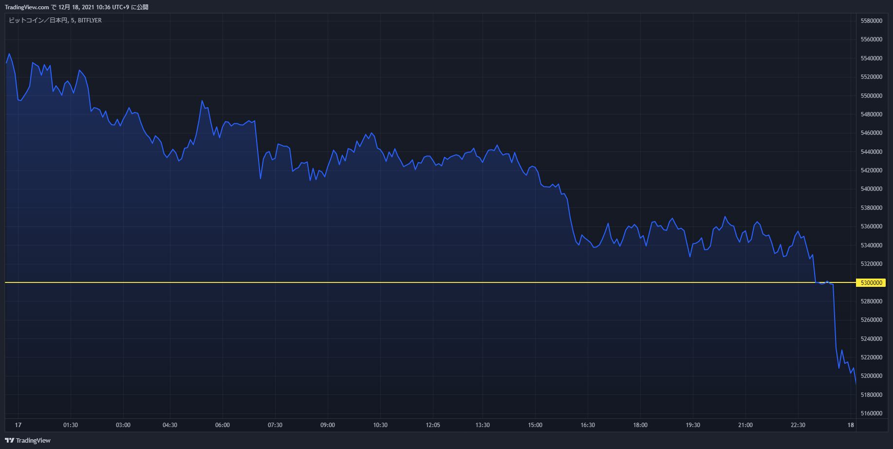Click the 5260000 price axis label
This screenshot has width=893, height=449.
click(872, 320)
